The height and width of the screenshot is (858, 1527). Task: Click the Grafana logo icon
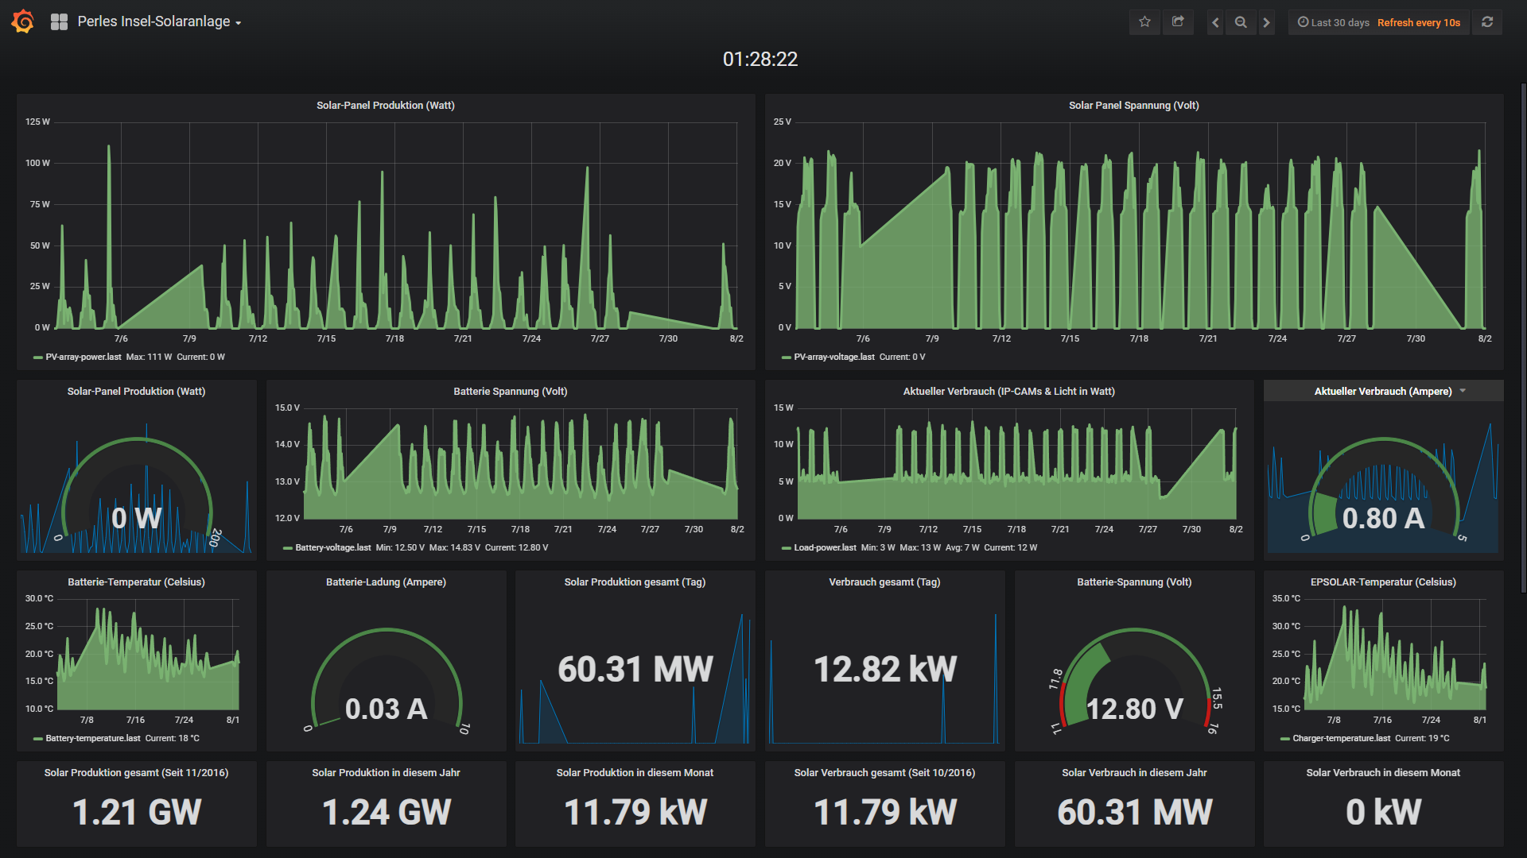23,21
